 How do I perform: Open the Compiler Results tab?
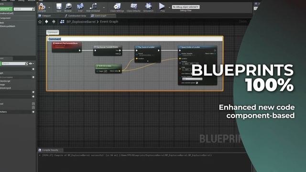coord(50,150)
